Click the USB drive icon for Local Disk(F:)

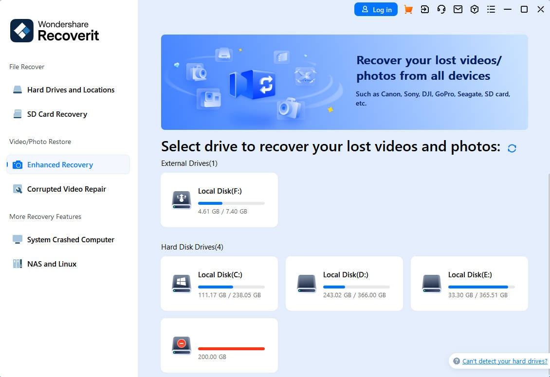182,200
